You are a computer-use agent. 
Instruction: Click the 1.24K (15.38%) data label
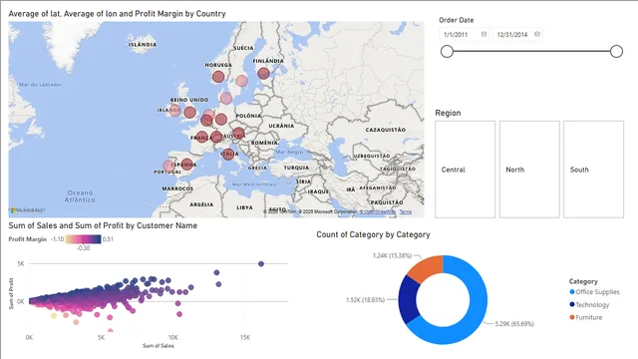click(x=392, y=255)
